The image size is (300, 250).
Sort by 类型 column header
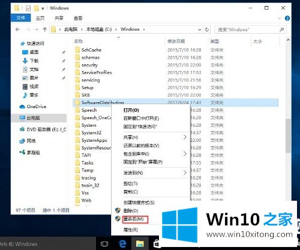tap(215, 41)
